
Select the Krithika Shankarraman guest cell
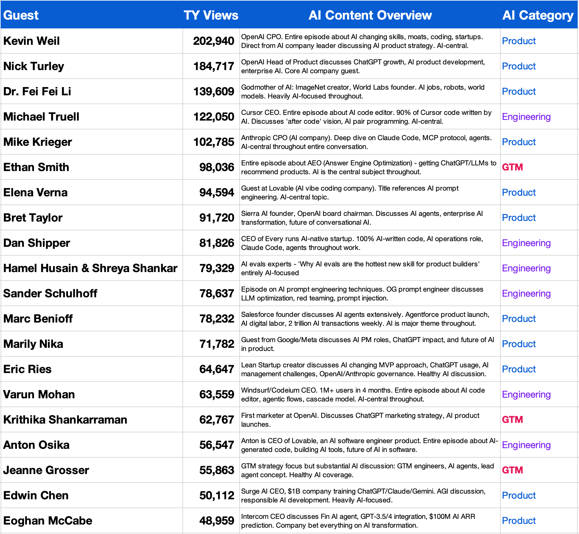point(92,420)
